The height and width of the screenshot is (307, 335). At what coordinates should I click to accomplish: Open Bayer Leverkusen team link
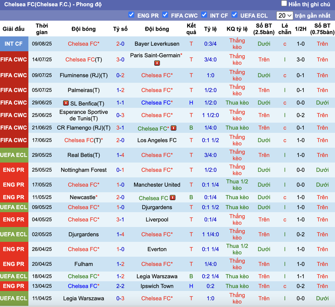[x=157, y=44]
